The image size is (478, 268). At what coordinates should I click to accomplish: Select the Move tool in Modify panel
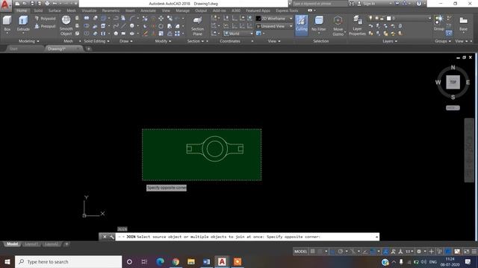[161, 19]
